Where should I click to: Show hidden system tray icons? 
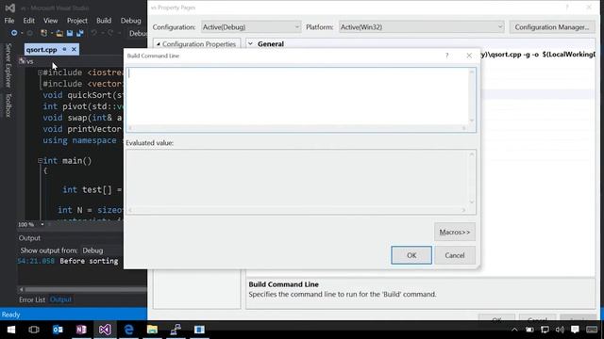pyautogui.click(x=514, y=330)
